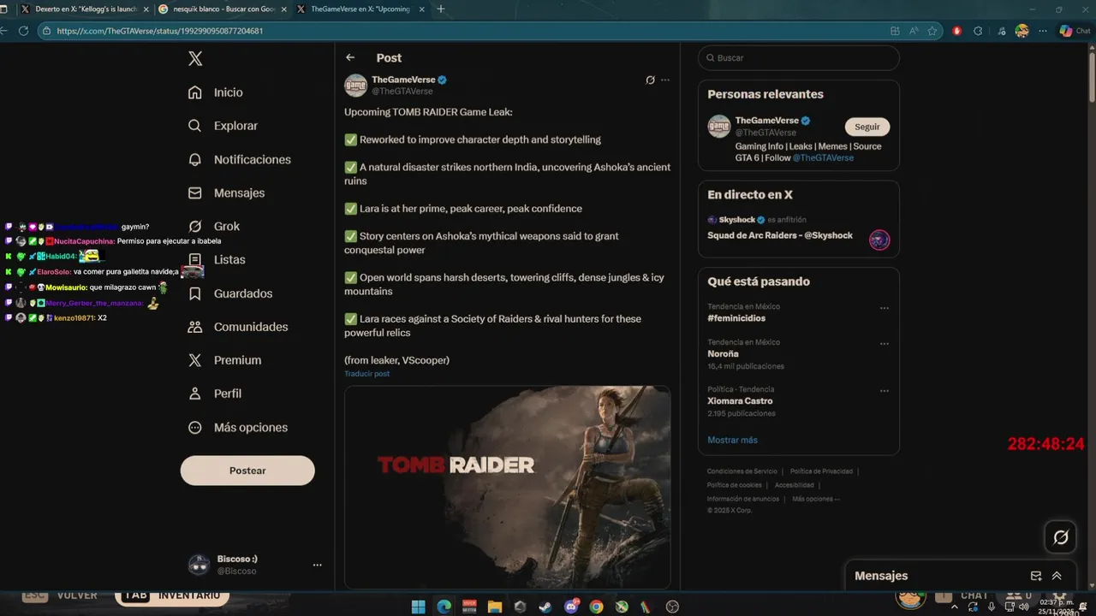The image size is (1096, 616).
Task: Go back using the Post back arrow
Action: click(350, 57)
